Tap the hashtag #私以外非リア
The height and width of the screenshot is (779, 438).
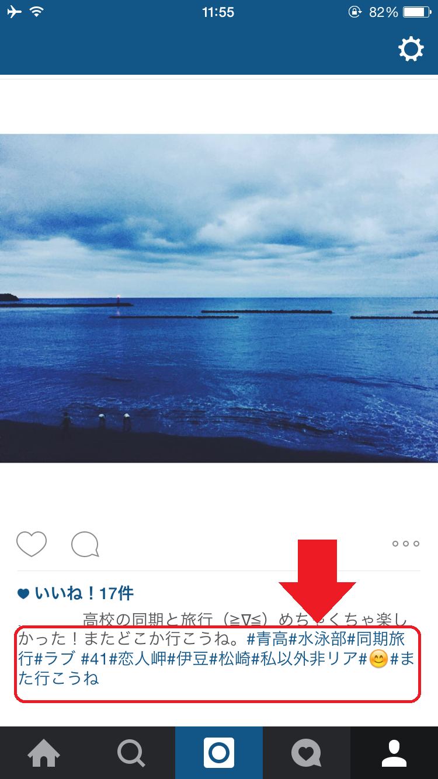pos(304,659)
